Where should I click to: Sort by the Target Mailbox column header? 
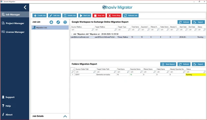(106, 27)
